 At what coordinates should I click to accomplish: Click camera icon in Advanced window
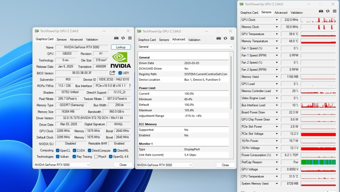click(x=218, y=38)
